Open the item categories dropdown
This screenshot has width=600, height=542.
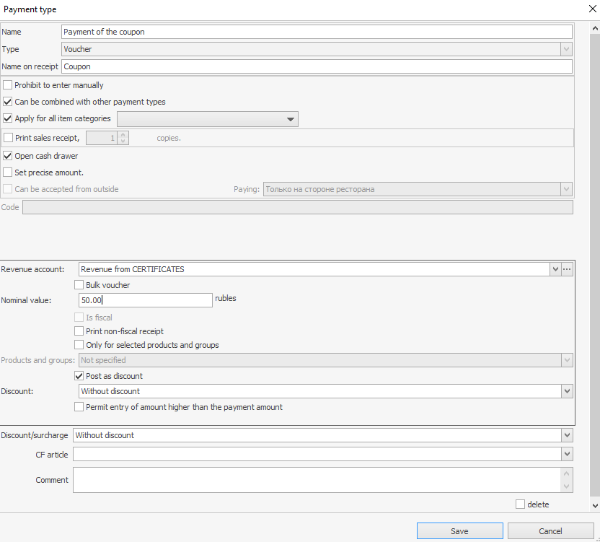[x=291, y=119]
